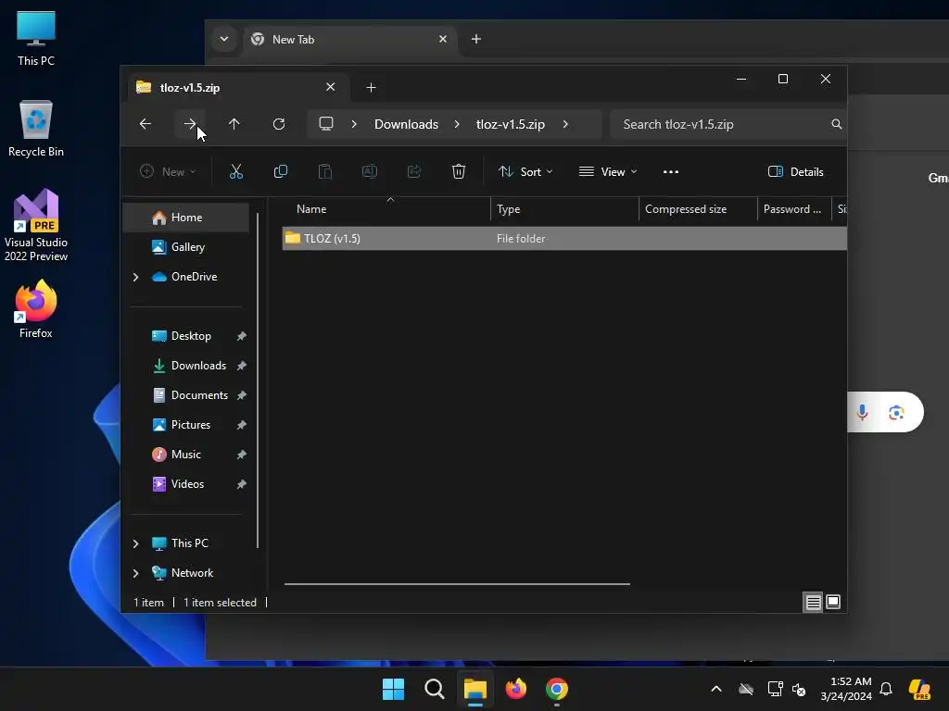This screenshot has width=949, height=711.
Task: Click chevron before Downloads breadcrumb
Action: point(354,124)
